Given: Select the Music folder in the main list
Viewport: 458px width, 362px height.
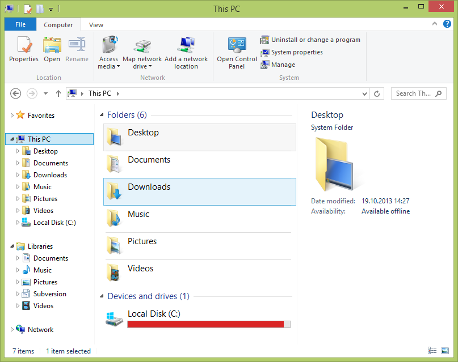Looking at the screenshot, I should coord(200,219).
